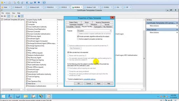The width and height of the screenshot is (179, 101).
Task: Collapse the Web Server actions section
Action: [x=177, y=30]
